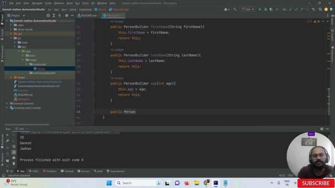Go to next highlighted error arrow
Viewport: 335px width, 188px height.
328,21
